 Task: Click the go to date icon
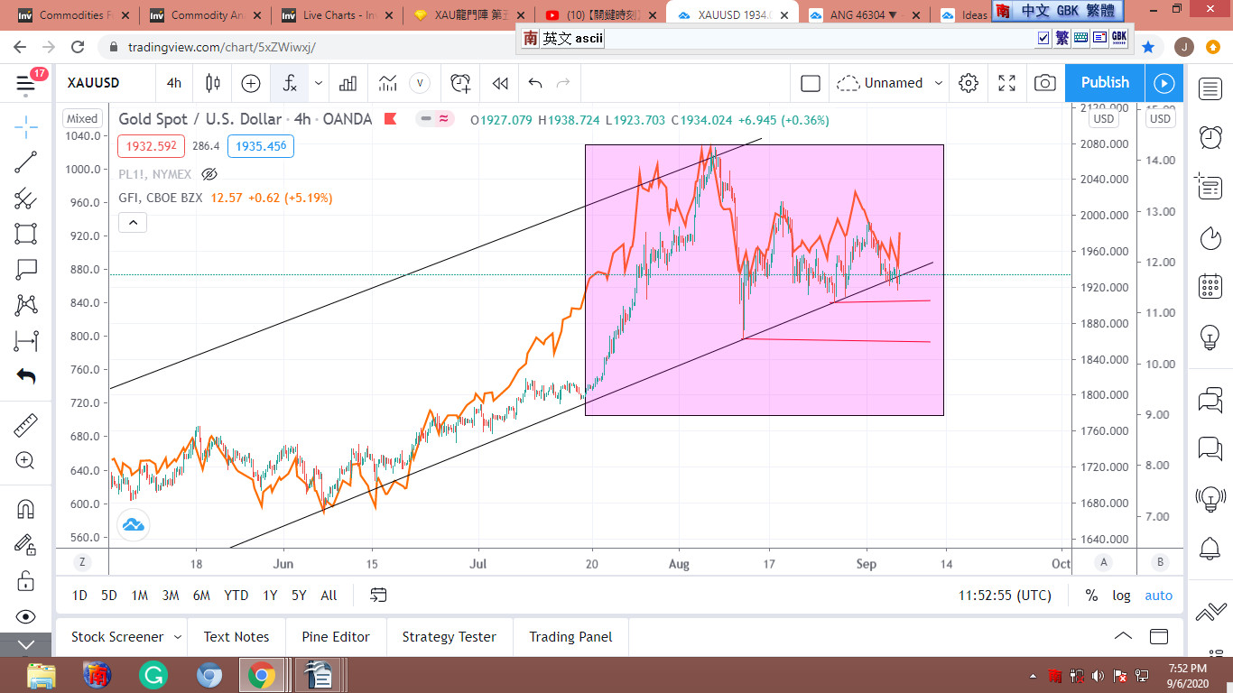click(378, 596)
